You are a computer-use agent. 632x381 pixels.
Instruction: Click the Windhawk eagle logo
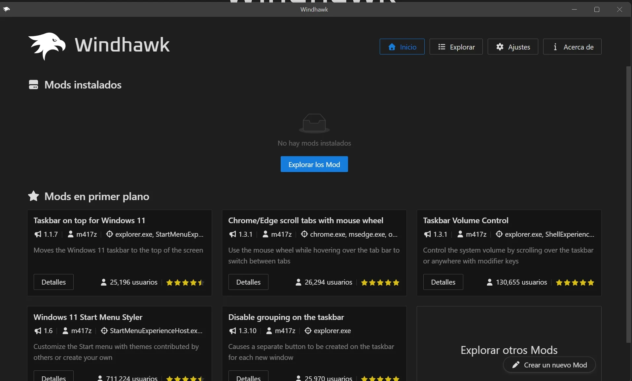[x=47, y=46]
